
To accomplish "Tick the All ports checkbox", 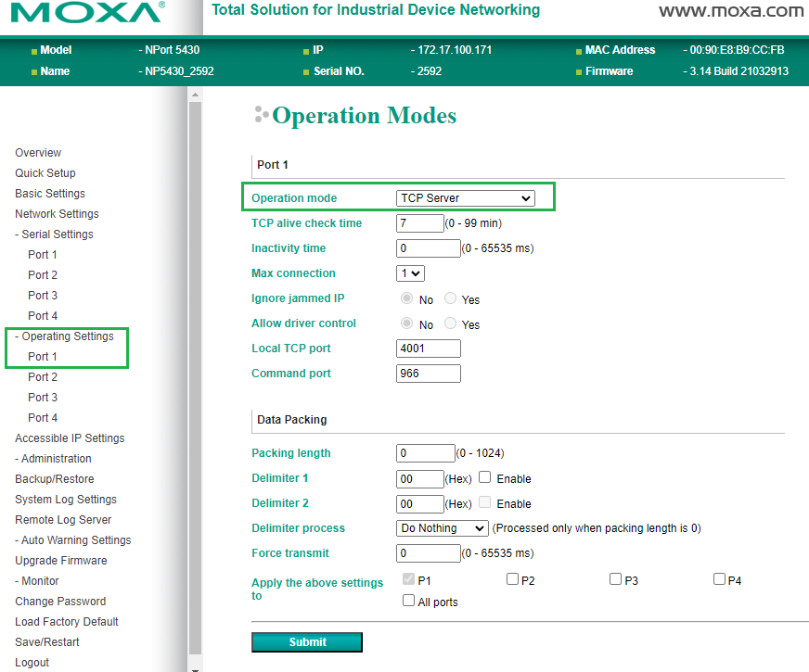I will tap(409, 601).
